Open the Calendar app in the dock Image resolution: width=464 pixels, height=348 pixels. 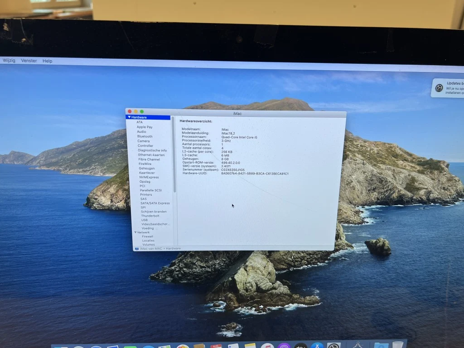[216, 346]
